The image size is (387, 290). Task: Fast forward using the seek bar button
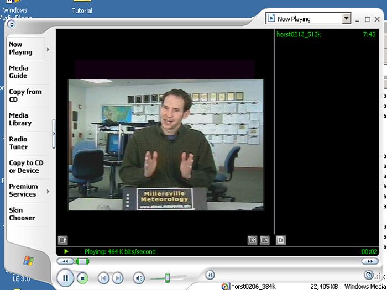370,261
